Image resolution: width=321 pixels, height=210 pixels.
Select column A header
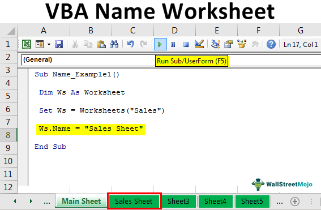click(x=44, y=31)
